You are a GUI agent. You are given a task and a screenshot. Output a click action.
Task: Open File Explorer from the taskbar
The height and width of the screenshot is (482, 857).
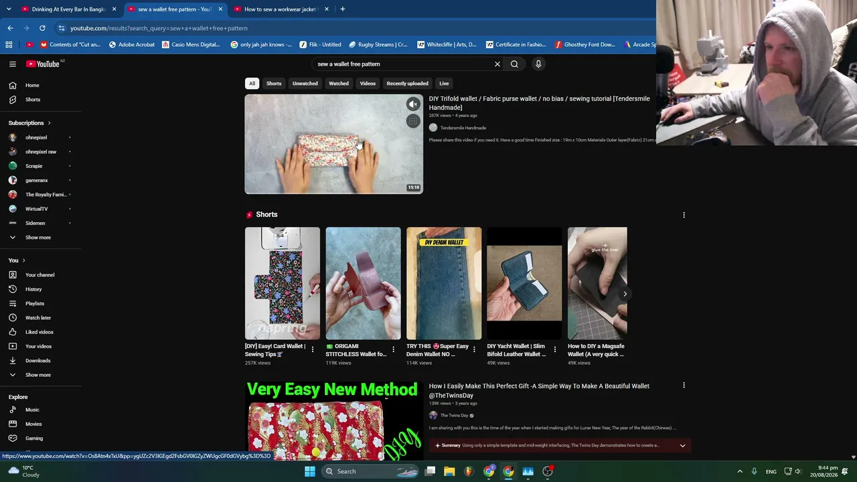pos(449,471)
